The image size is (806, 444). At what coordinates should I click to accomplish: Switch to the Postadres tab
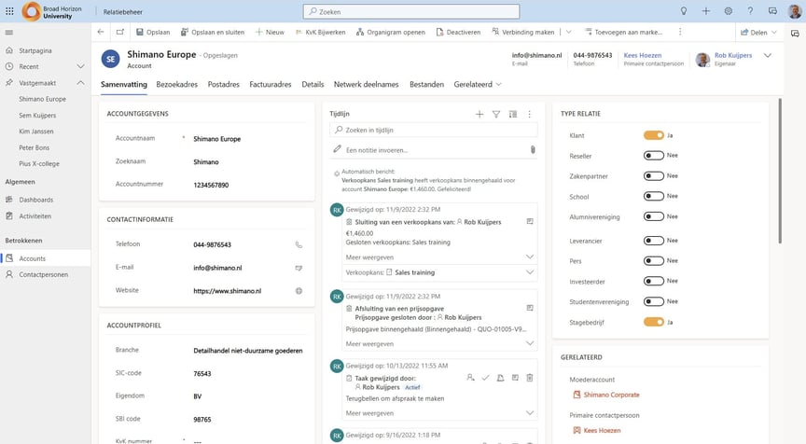click(224, 84)
